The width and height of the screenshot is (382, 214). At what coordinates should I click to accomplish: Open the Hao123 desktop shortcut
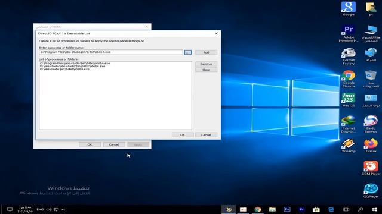click(349, 100)
